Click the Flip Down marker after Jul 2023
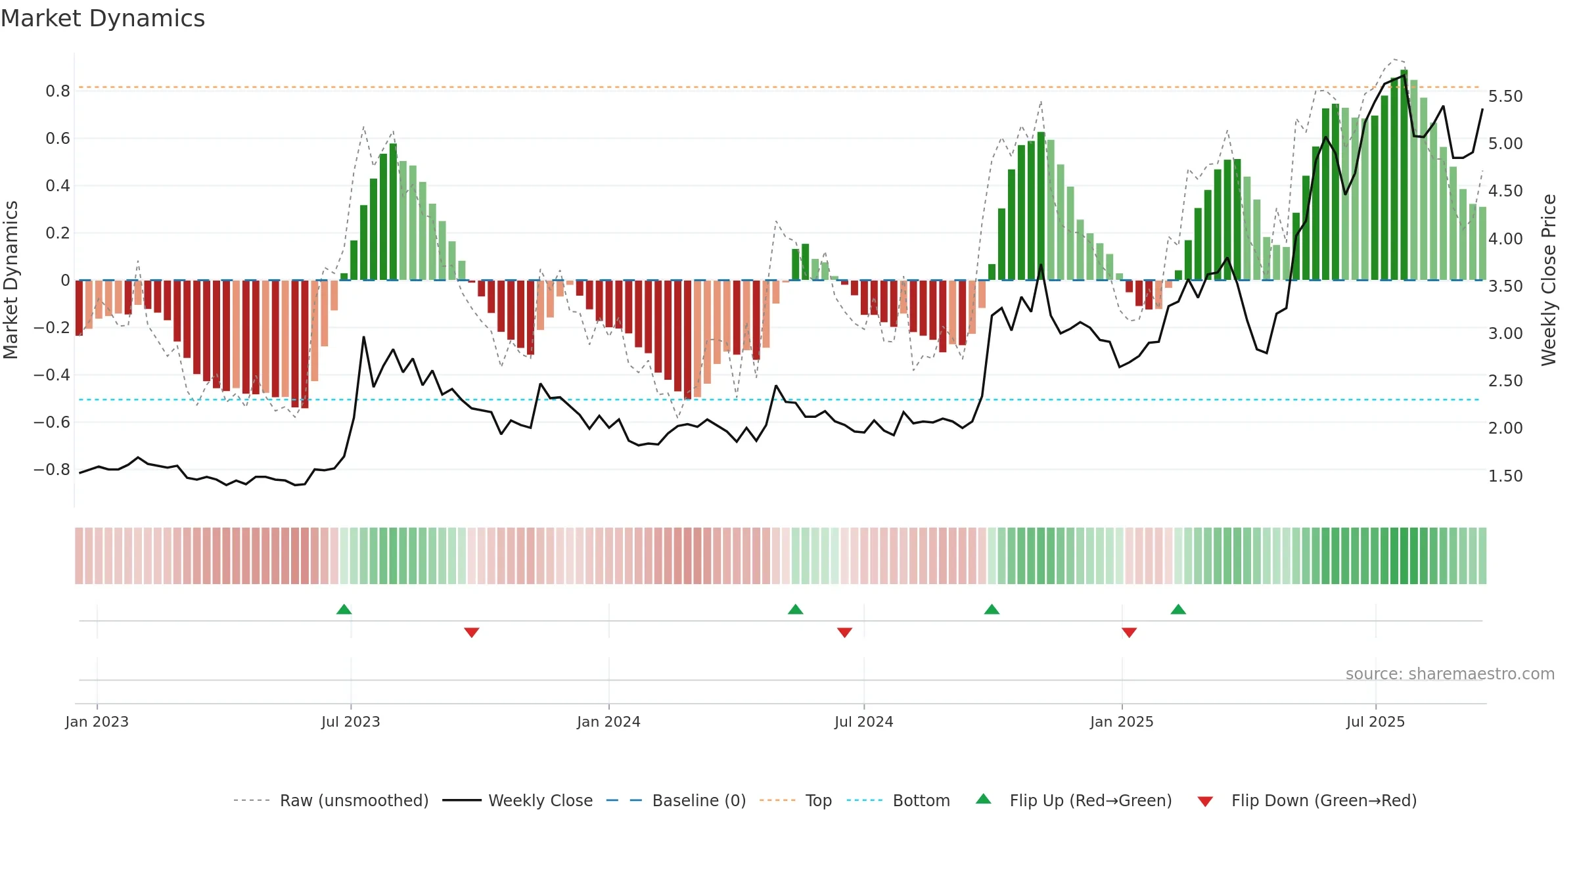Image resolution: width=1577 pixels, height=887 pixels. 472,632
